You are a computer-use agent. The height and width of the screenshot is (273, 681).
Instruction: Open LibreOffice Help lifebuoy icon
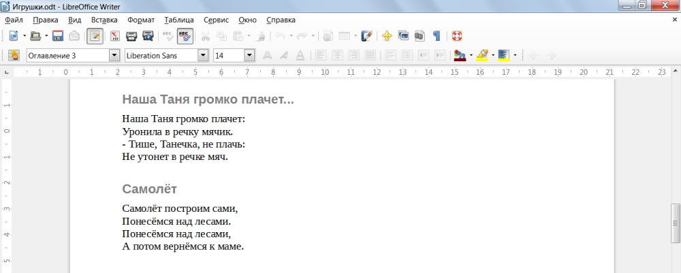coord(456,36)
